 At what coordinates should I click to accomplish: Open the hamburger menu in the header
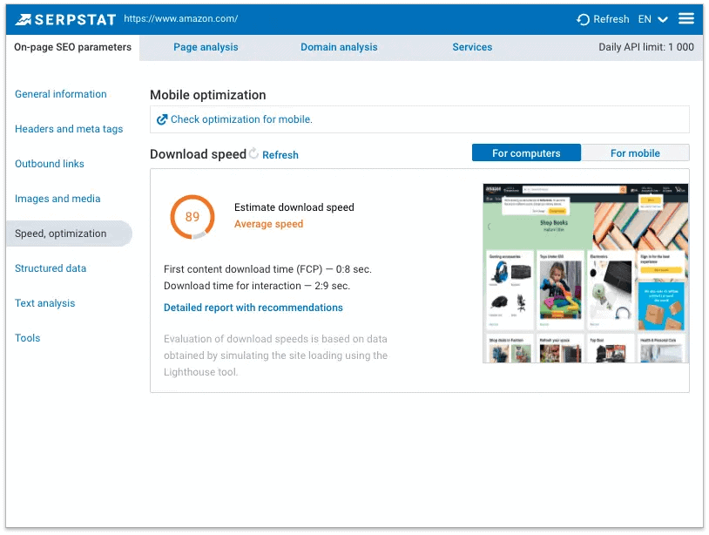(x=686, y=18)
